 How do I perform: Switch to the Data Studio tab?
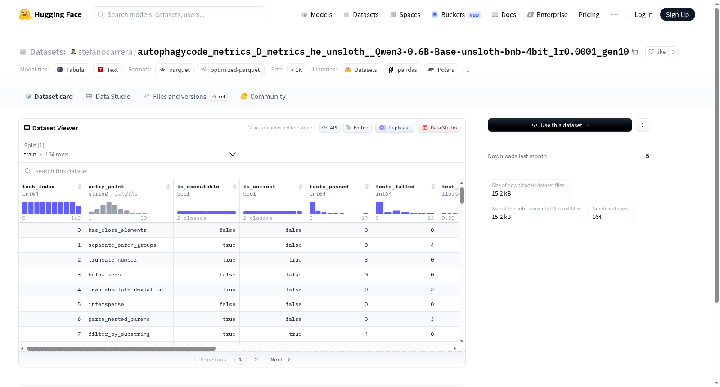(x=108, y=97)
